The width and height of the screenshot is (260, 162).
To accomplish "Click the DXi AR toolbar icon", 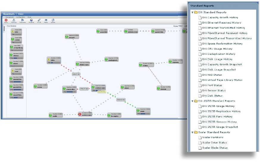I will tap(39, 21).
